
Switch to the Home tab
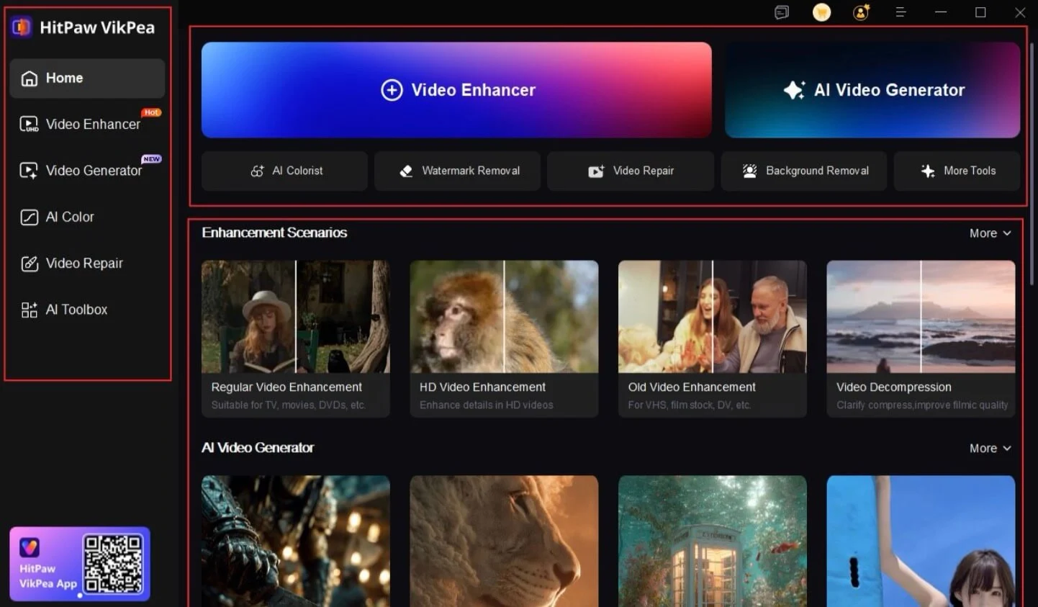(x=64, y=78)
